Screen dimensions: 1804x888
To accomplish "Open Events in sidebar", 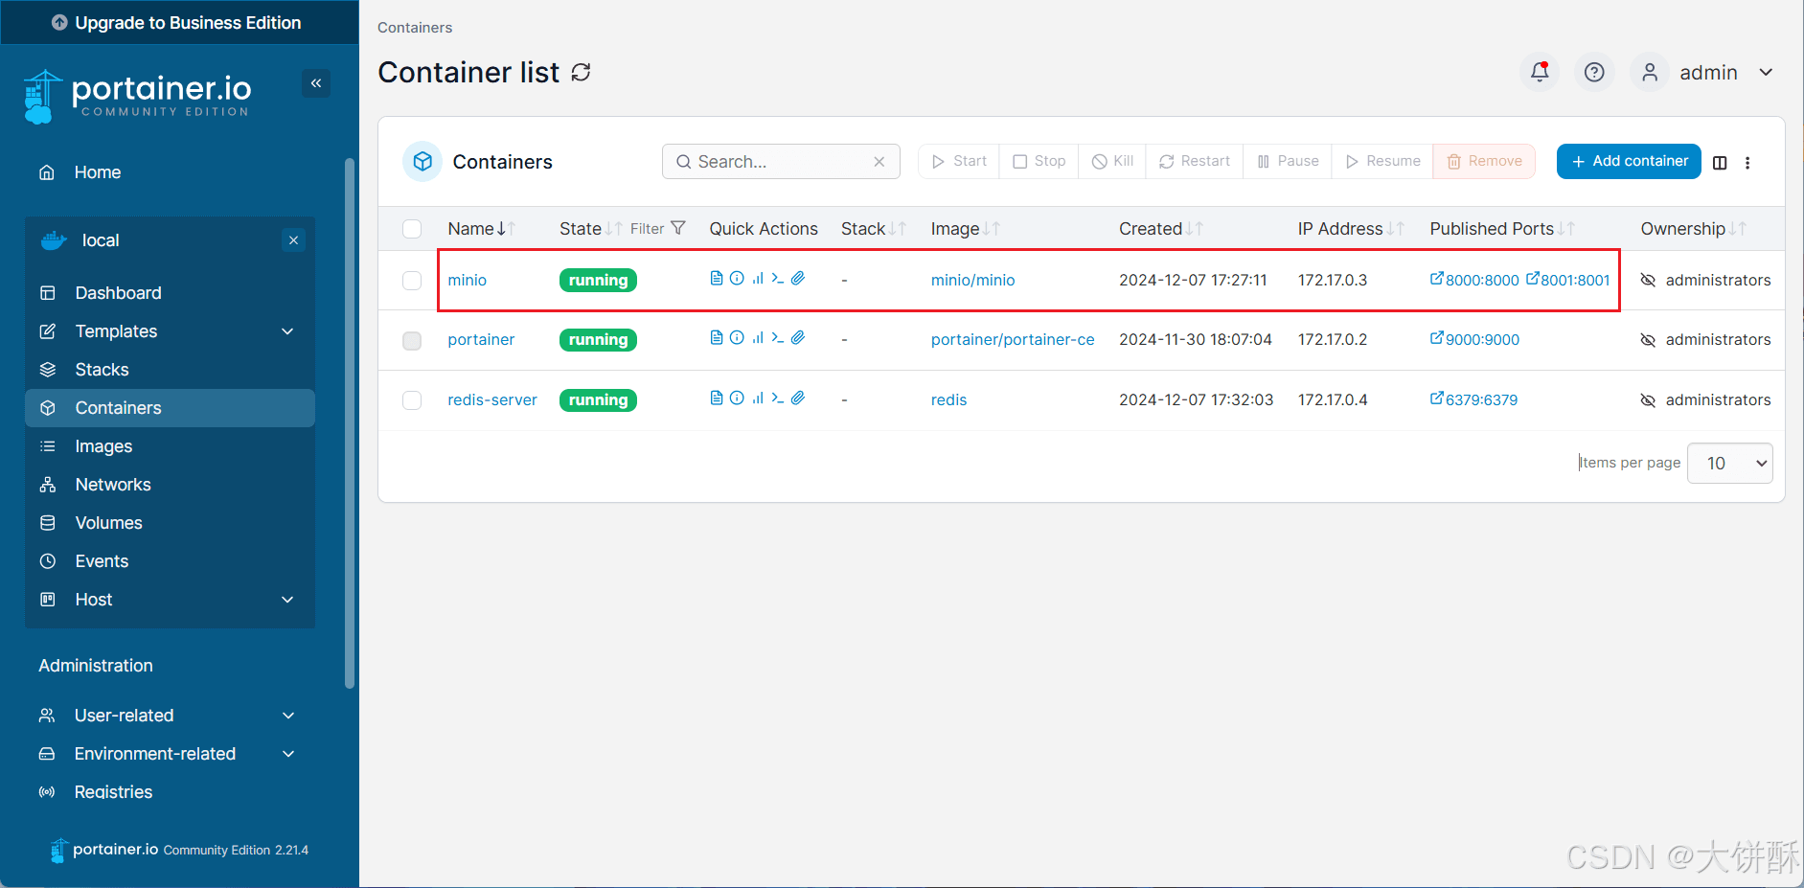I will (x=102, y=561).
